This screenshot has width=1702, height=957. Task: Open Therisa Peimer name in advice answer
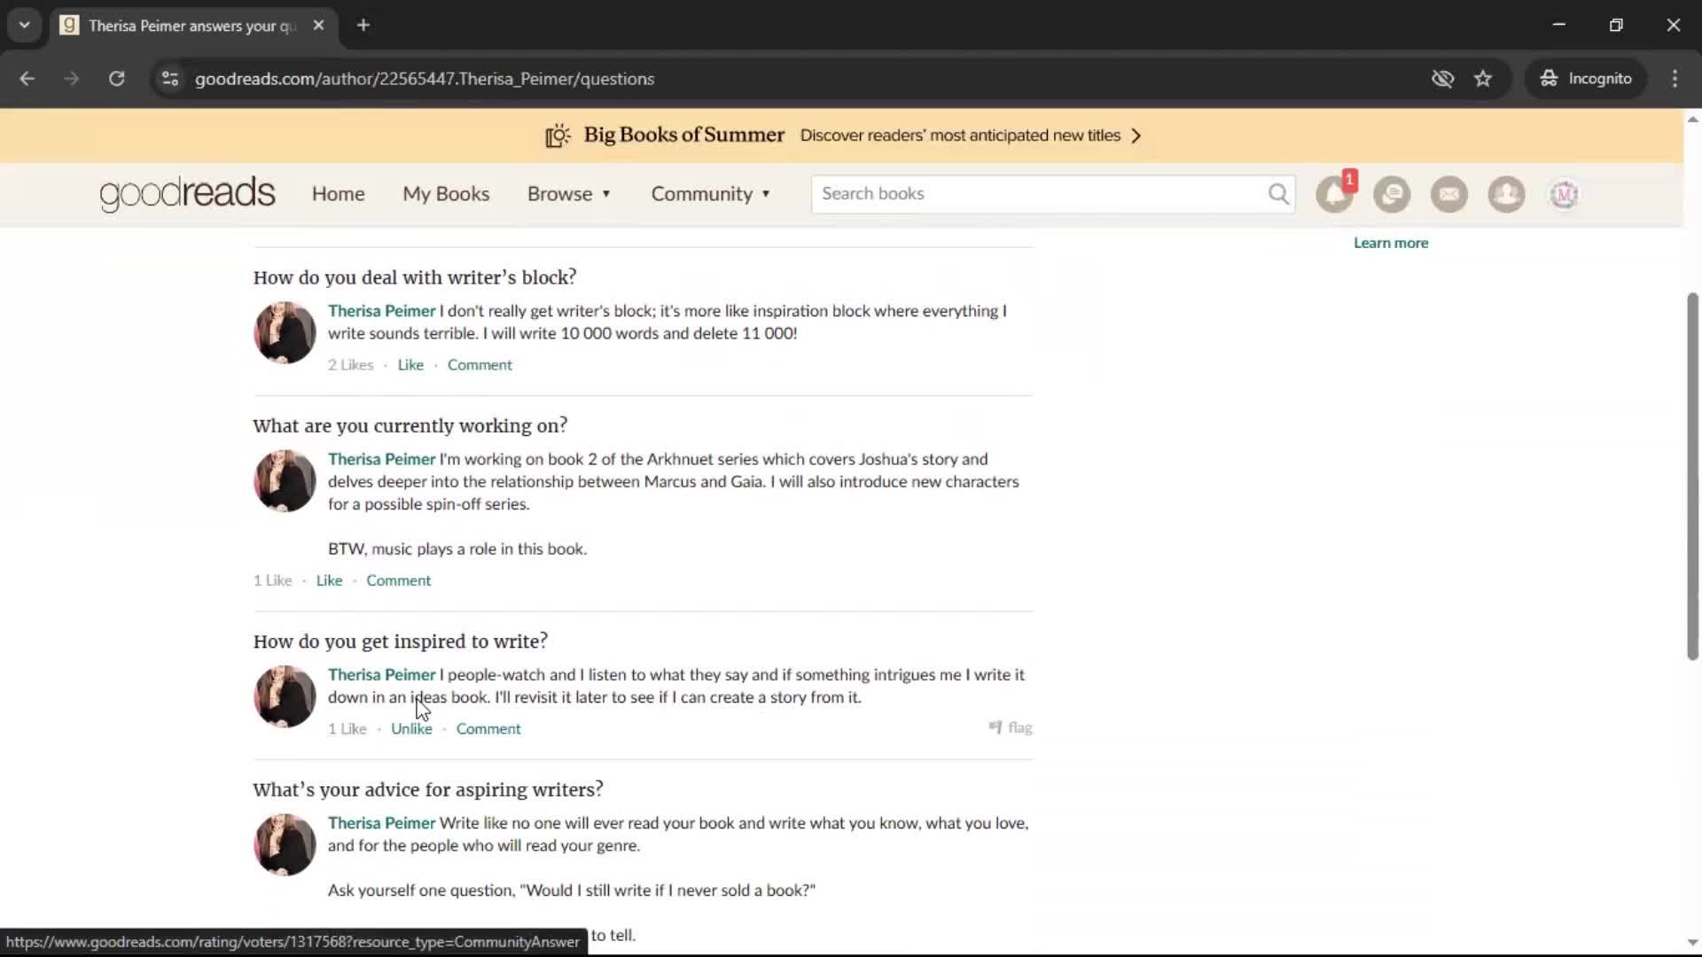[x=382, y=822]
